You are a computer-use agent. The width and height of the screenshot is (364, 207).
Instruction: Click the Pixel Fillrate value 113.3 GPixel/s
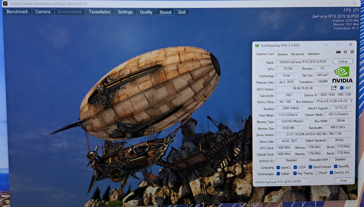tap(288, 115)
